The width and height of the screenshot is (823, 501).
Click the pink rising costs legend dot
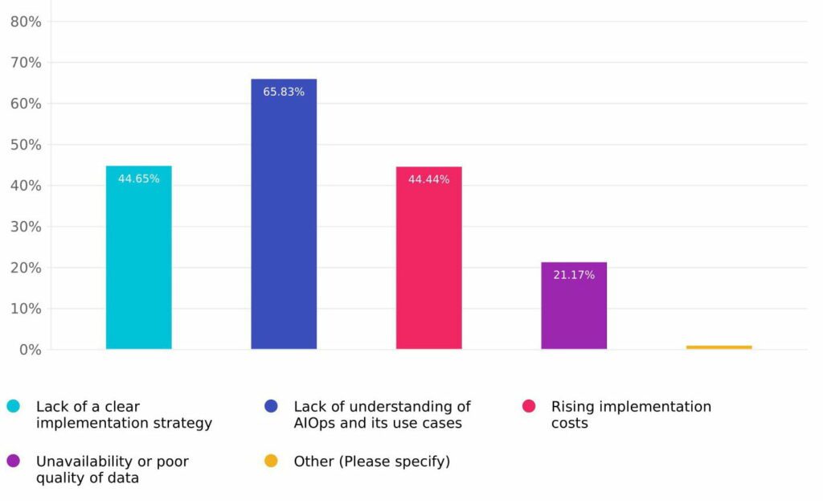tap(529, 406)
